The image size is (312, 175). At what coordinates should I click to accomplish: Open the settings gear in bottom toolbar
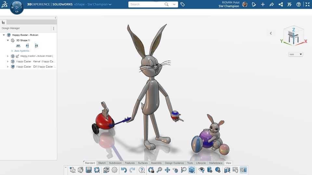pyautogui.click(x=114, y=170)
